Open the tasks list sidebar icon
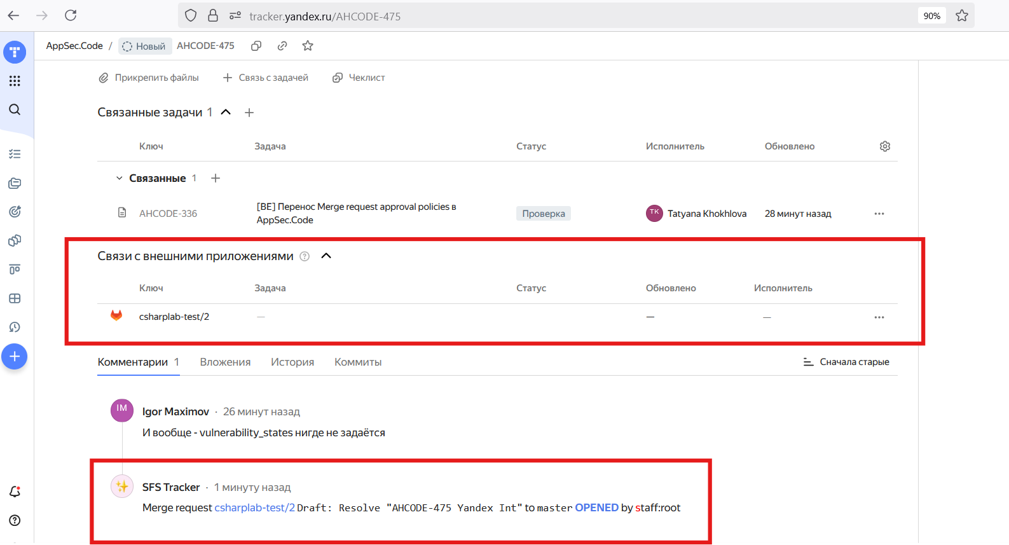The image size is (1009, 545). tap(15, 154)
